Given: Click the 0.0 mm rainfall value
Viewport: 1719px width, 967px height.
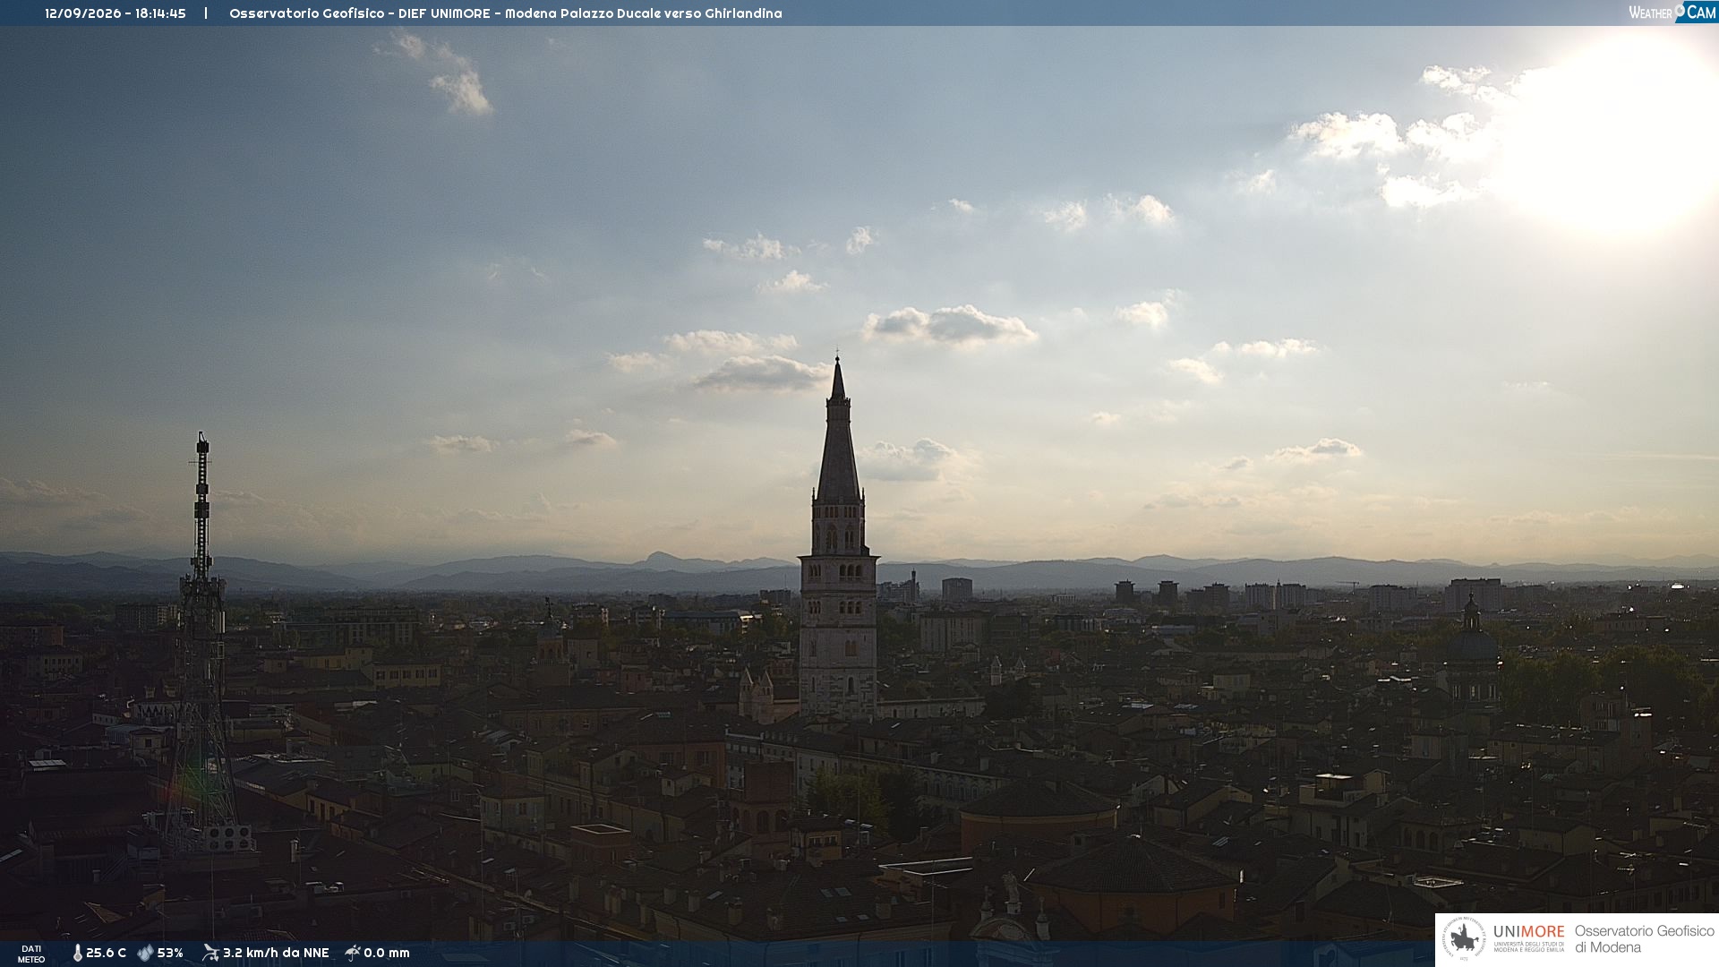Looking at the screenshot, I should [387, 953].
